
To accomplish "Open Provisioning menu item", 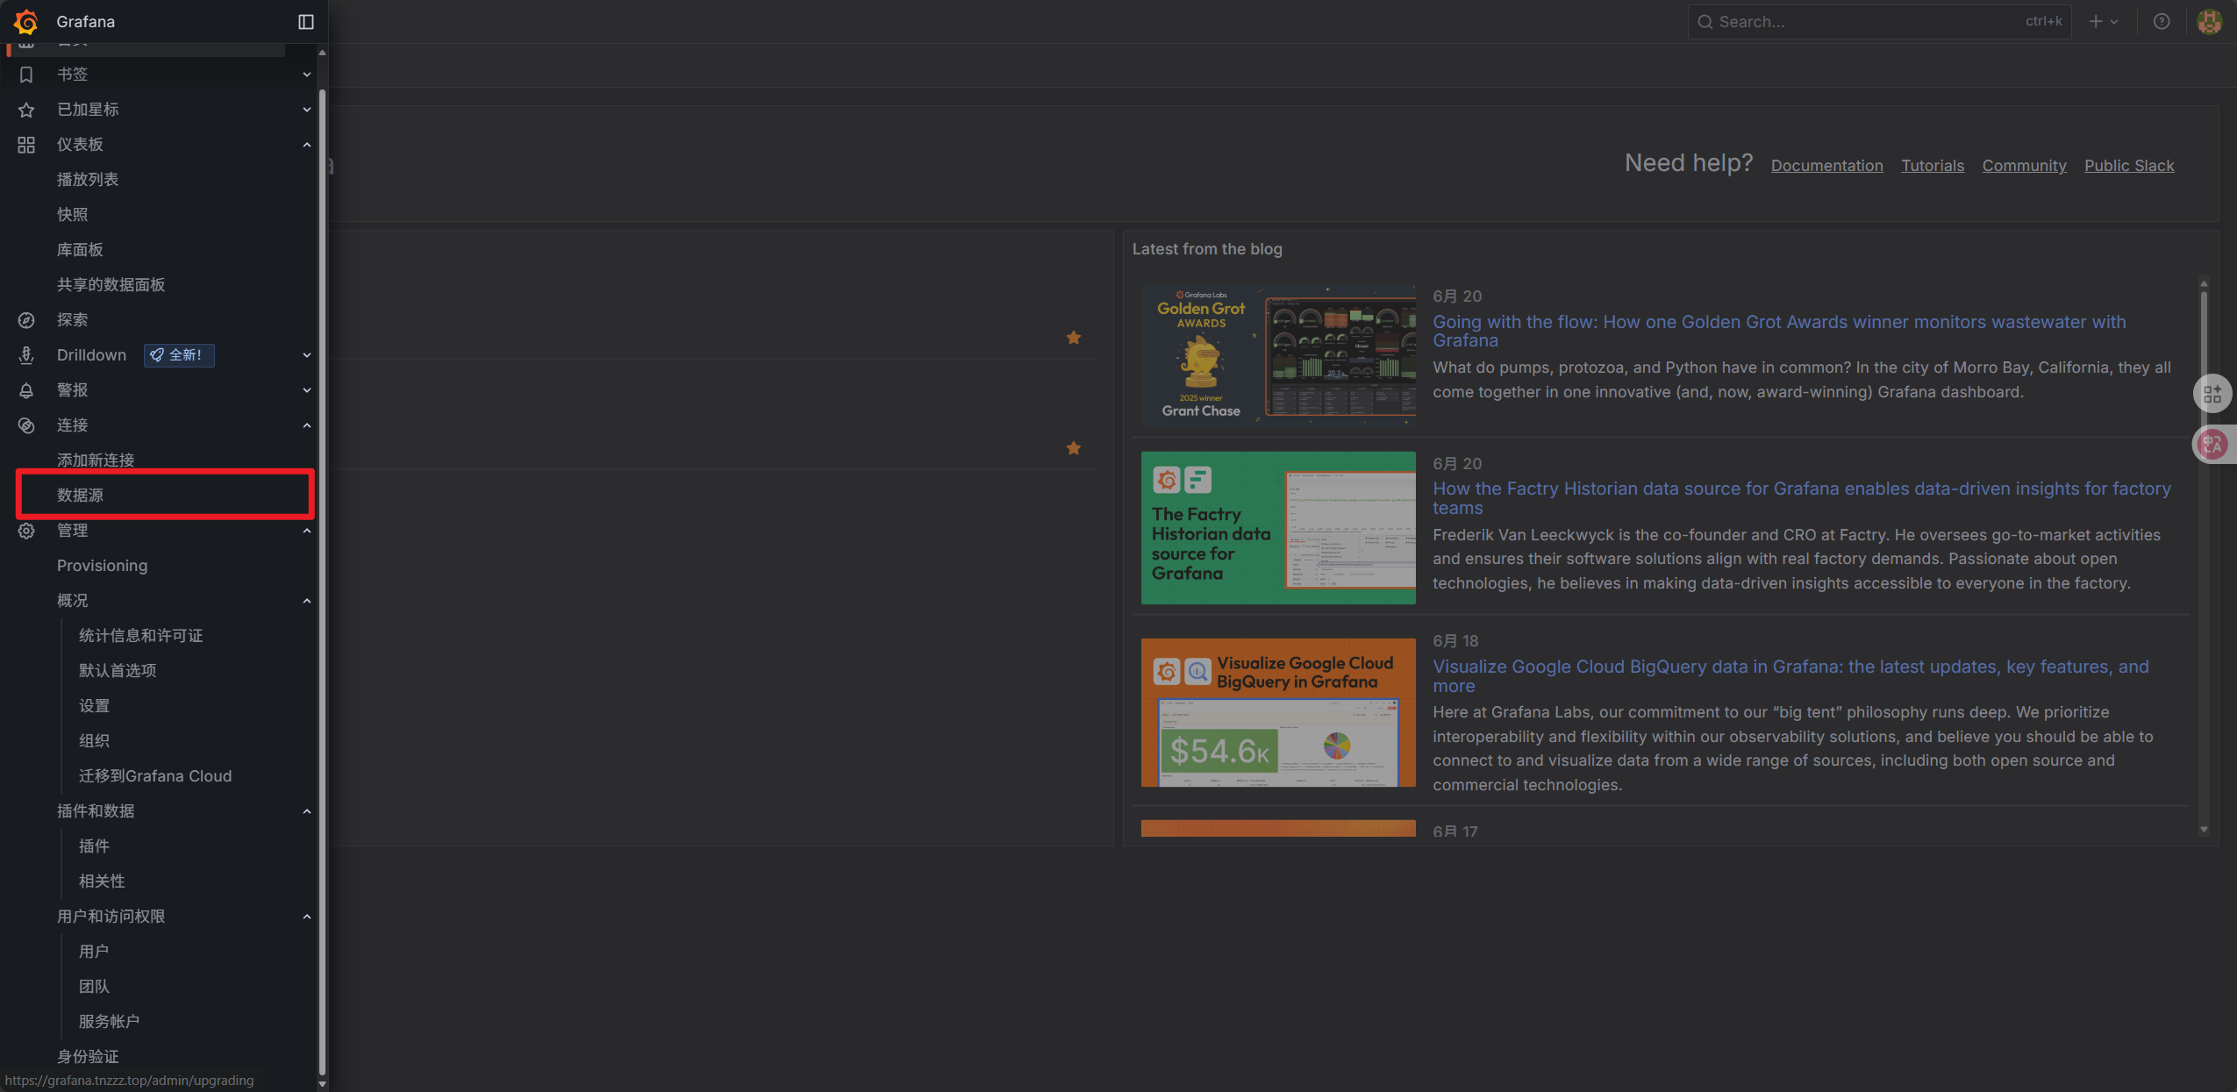I will click(x=102, y=566).
